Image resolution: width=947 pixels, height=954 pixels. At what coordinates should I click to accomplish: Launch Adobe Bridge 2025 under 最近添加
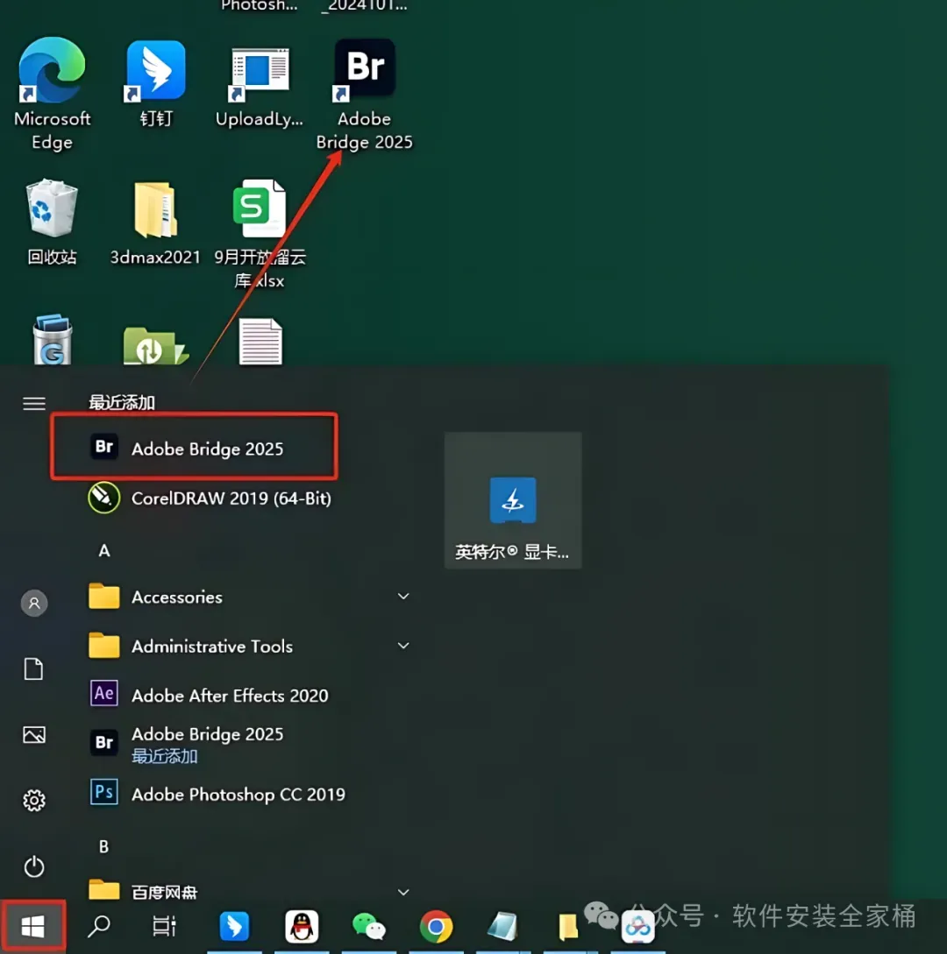click(194, 448)
